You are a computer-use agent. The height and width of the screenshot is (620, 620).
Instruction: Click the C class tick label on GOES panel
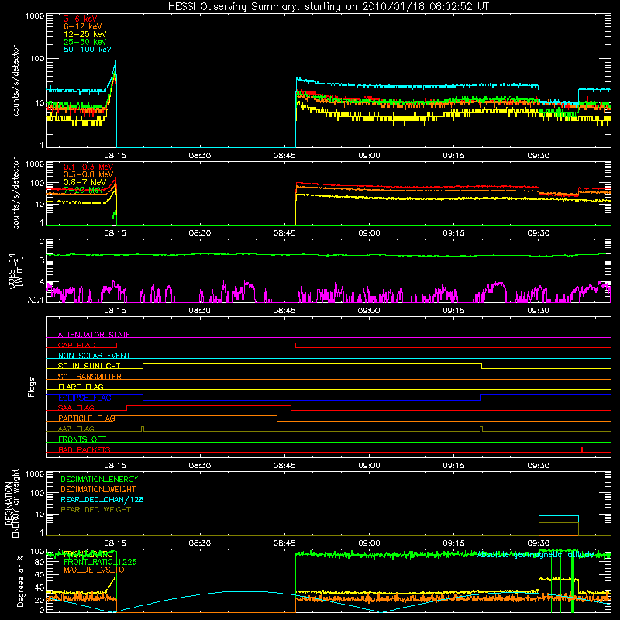(42, 242)
